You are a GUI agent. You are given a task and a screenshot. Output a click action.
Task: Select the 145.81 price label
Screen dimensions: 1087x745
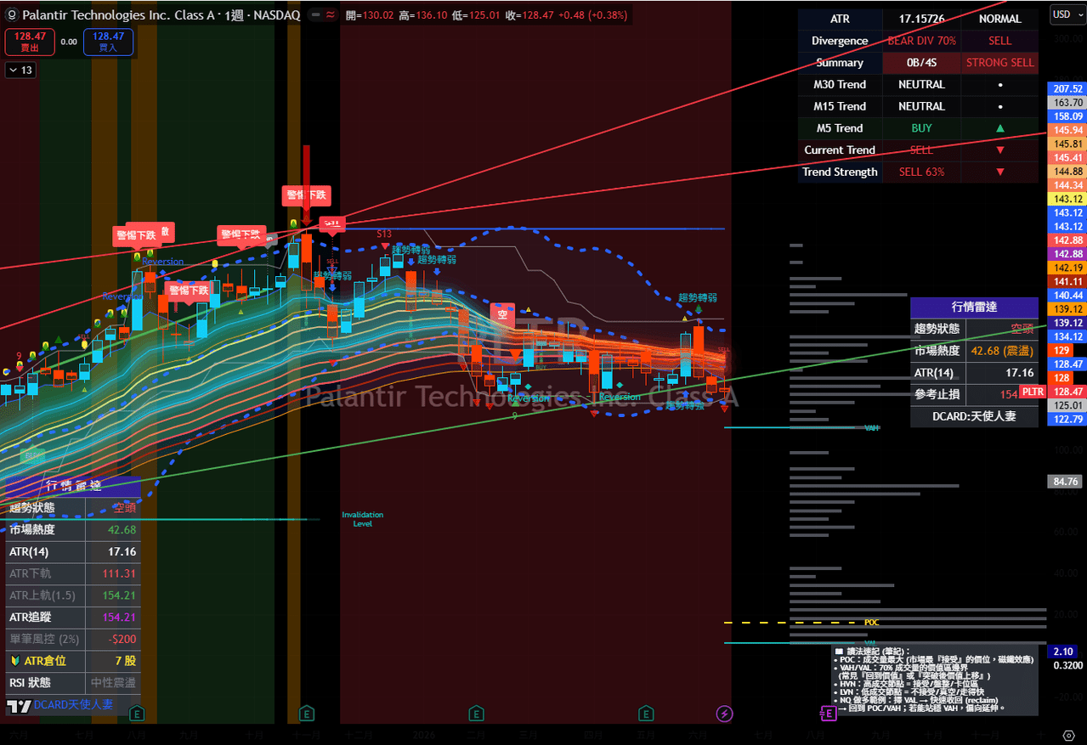click(1067, 144)
